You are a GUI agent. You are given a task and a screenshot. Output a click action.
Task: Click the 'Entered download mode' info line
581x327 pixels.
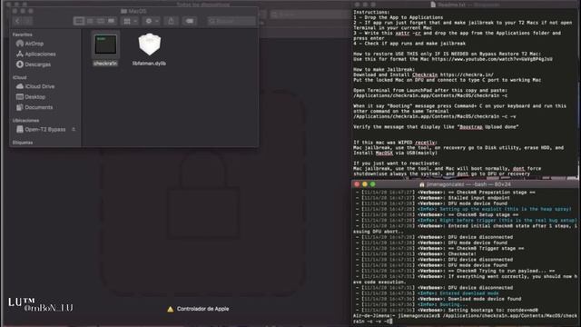(427, 293)
